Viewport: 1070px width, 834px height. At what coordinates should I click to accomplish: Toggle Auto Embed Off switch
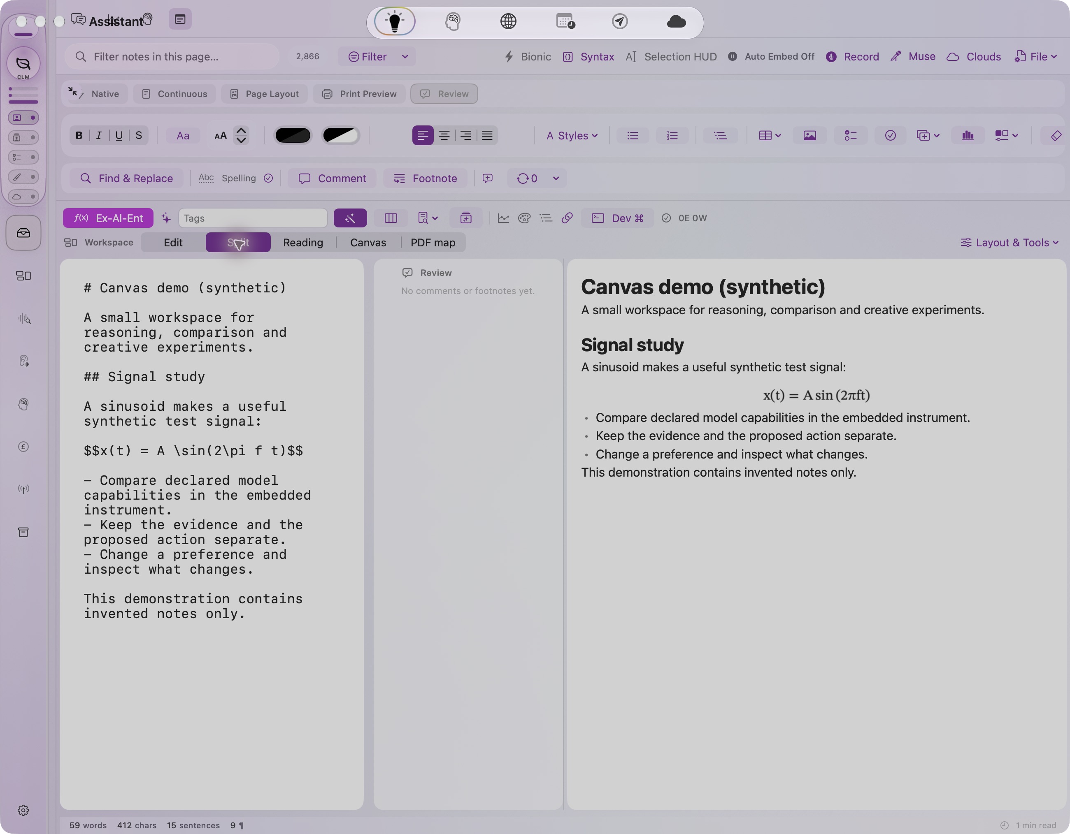pyautogui.click(x=771, y=57)
